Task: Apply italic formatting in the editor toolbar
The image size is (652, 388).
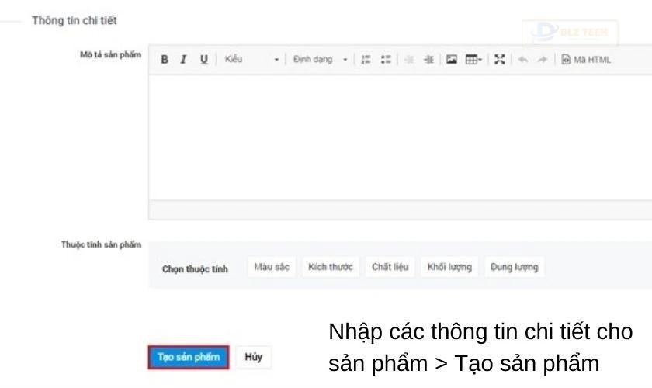Action: point(183,60)
